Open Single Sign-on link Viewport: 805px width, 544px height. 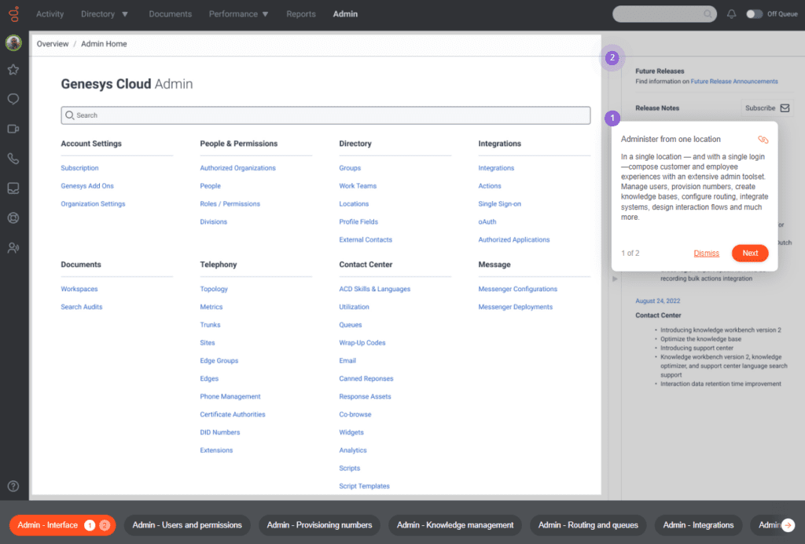[499, 204]
